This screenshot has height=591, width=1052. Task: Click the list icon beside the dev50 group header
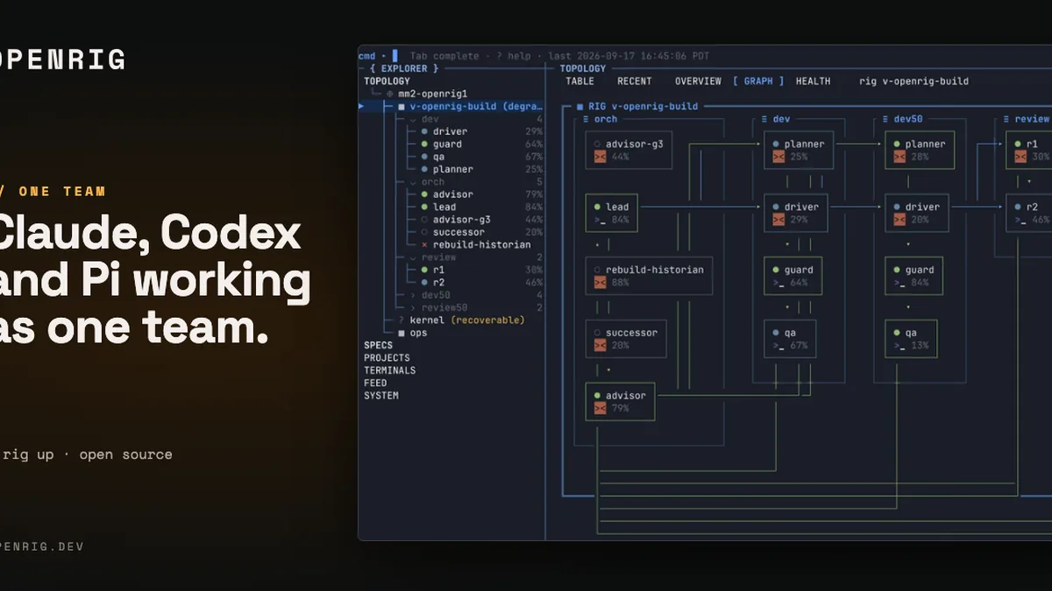(x=885, y=119)
